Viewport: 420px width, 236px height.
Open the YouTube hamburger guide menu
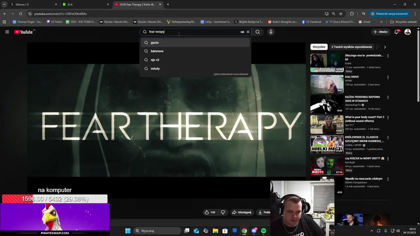click(7, 32)
